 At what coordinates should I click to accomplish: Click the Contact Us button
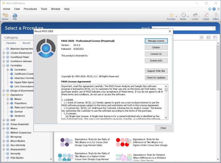[x=156, y=54]
